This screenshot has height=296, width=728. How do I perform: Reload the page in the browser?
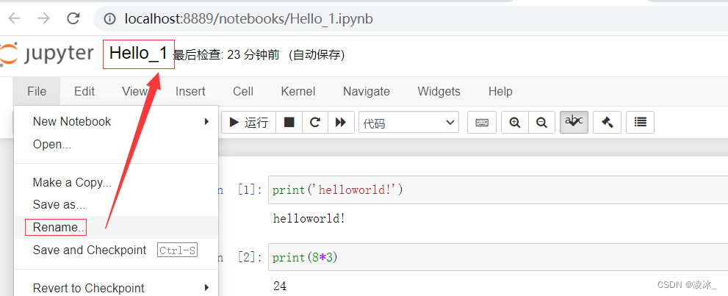tap(73, 18)
